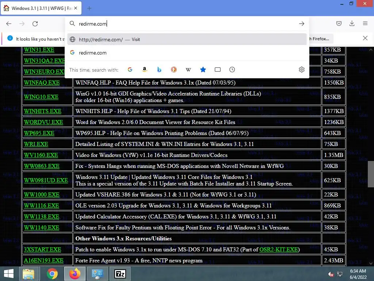This screenshot has width=374, height=281.
Task: Launch Chrome from the taskbar
Action: click(x=52, y=274)
